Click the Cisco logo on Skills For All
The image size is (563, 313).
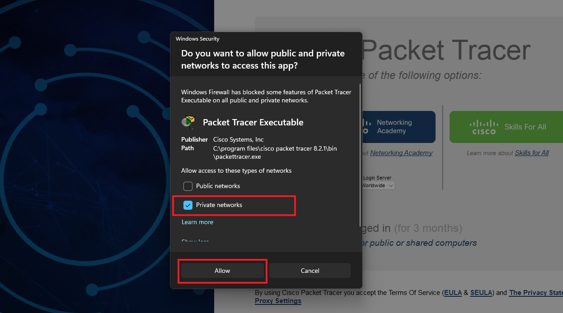point(484,127)
